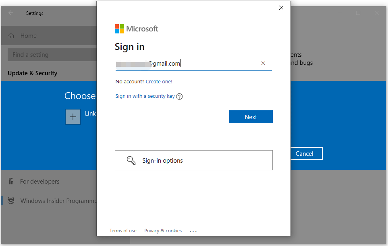Click the Windows Insider cat icon
The image size is (388, 246).
[x=11, y=201]
